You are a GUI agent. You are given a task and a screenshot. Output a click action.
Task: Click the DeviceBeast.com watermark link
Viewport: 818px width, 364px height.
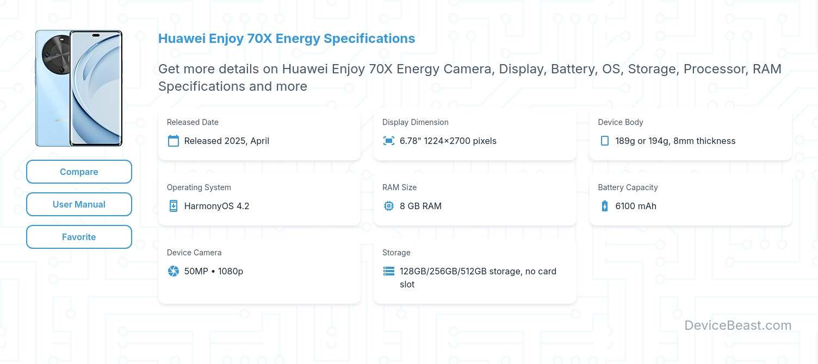(x=738, y=325)
